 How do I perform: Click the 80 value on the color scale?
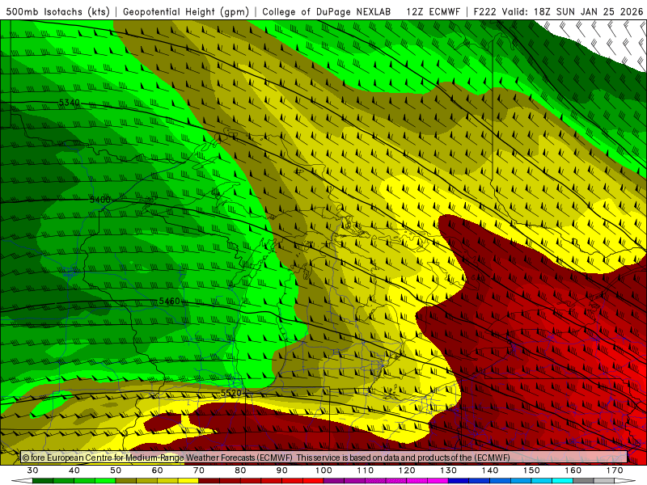[240, 470]
